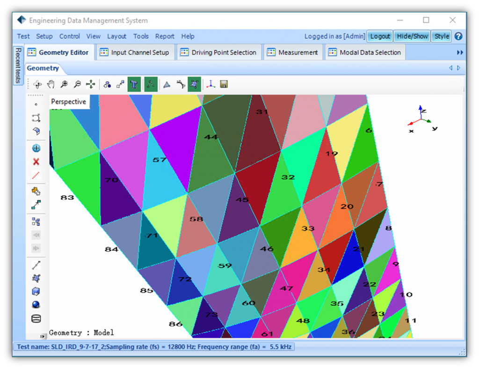The width and height of the screenshot is (479, 369).
Task: Select the sidebar mesh surface tool
Action: tap(36, 278)
